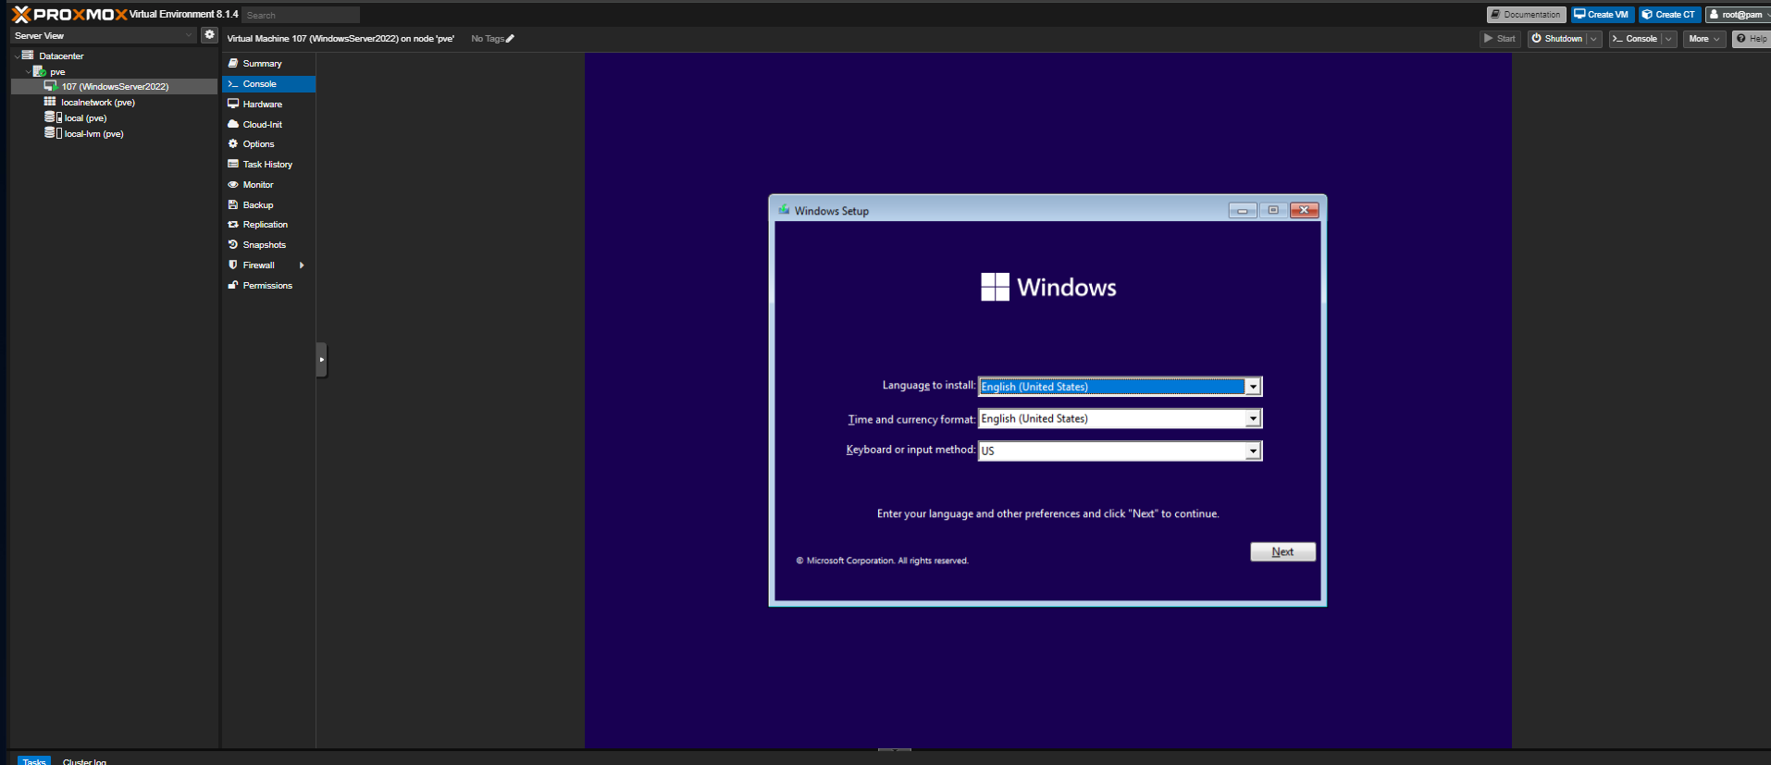This screenshot has width=1771, height=765.
Task: Click localnetwork grid icon
Action: pyautogui.click(x=50, y=102)
